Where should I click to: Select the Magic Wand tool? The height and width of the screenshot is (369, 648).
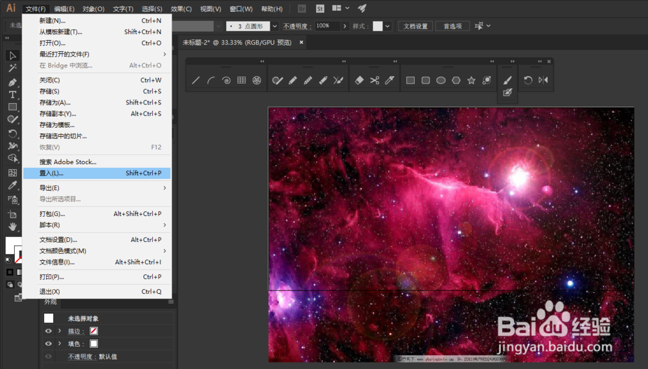pos(12,68)
